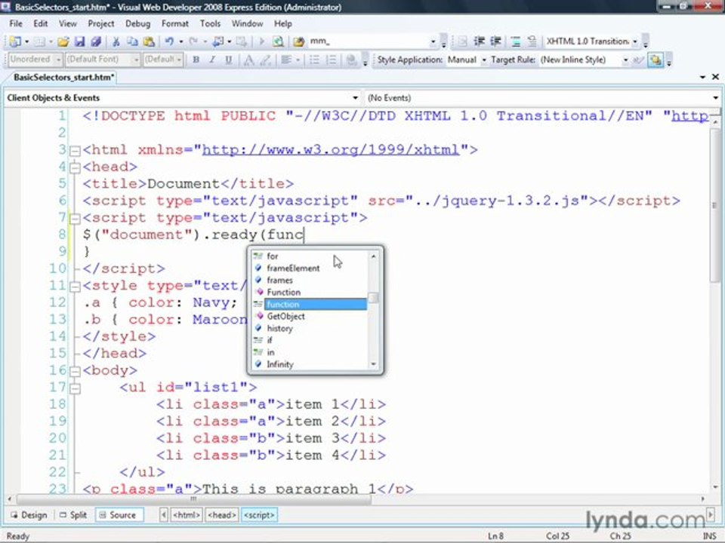This screenshot has height=543, width=725.
Task: Click the Reuse Existing Style icon
Action: coord(639,60)
